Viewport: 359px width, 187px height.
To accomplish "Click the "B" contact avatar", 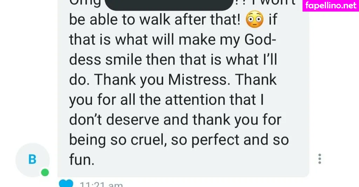I will point(32,160).
